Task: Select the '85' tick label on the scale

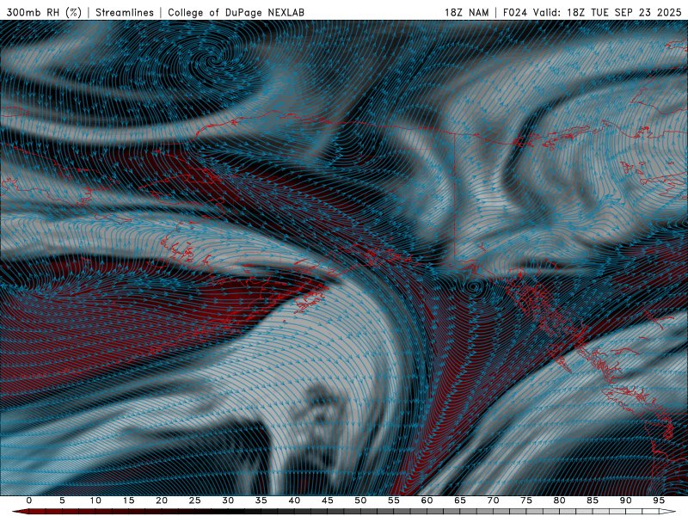Action: pyautogui.click(x=593, y=501)
